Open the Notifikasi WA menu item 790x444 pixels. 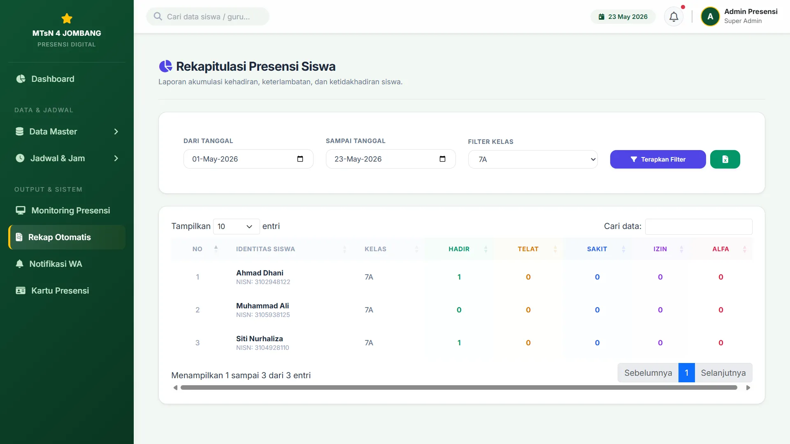pyautogui.click(x=67, y=264)
